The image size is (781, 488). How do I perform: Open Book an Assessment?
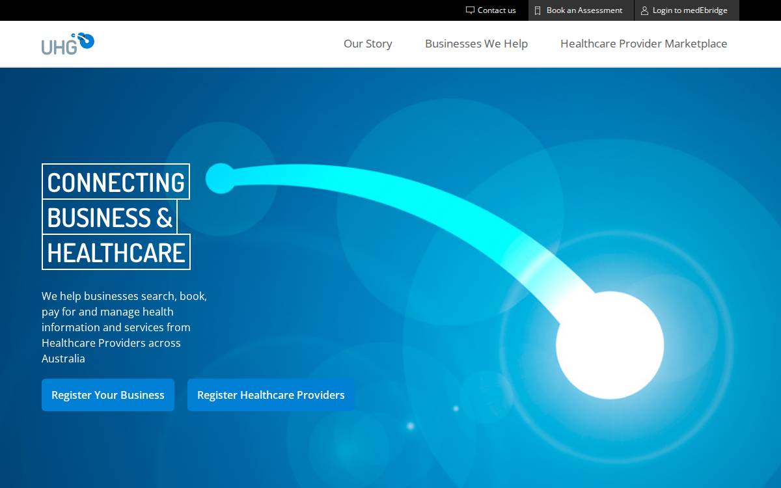581,10
